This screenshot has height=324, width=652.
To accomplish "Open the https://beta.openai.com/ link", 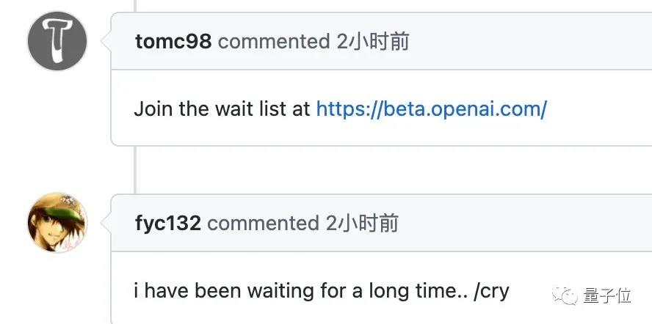I will pyautogui.click(x=431, y=109).
